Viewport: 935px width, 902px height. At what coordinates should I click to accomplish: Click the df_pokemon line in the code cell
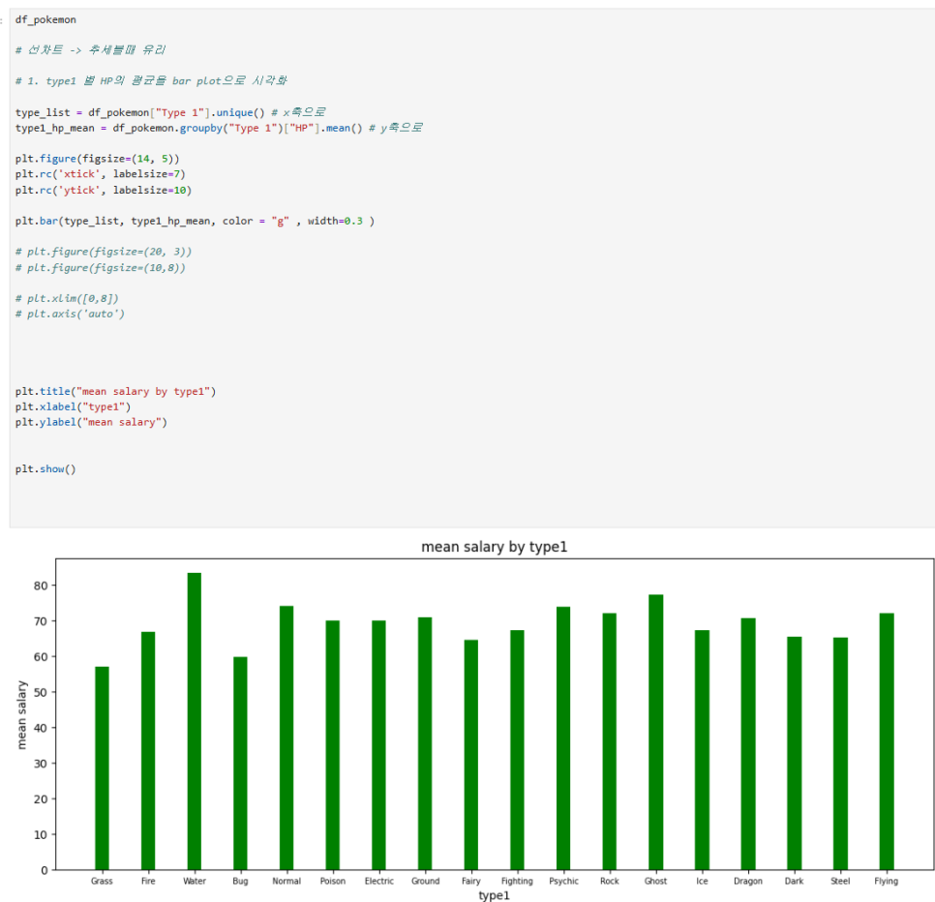tap(45, 19)
